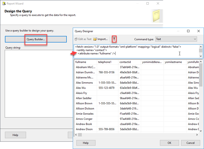
Task: Click OK in Query Designer
Action: [169, 143]
